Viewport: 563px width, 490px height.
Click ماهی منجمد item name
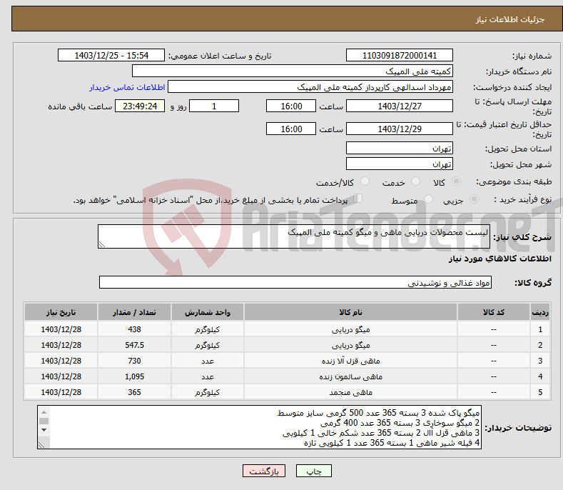pyautogui.click(x=350, y=393)
